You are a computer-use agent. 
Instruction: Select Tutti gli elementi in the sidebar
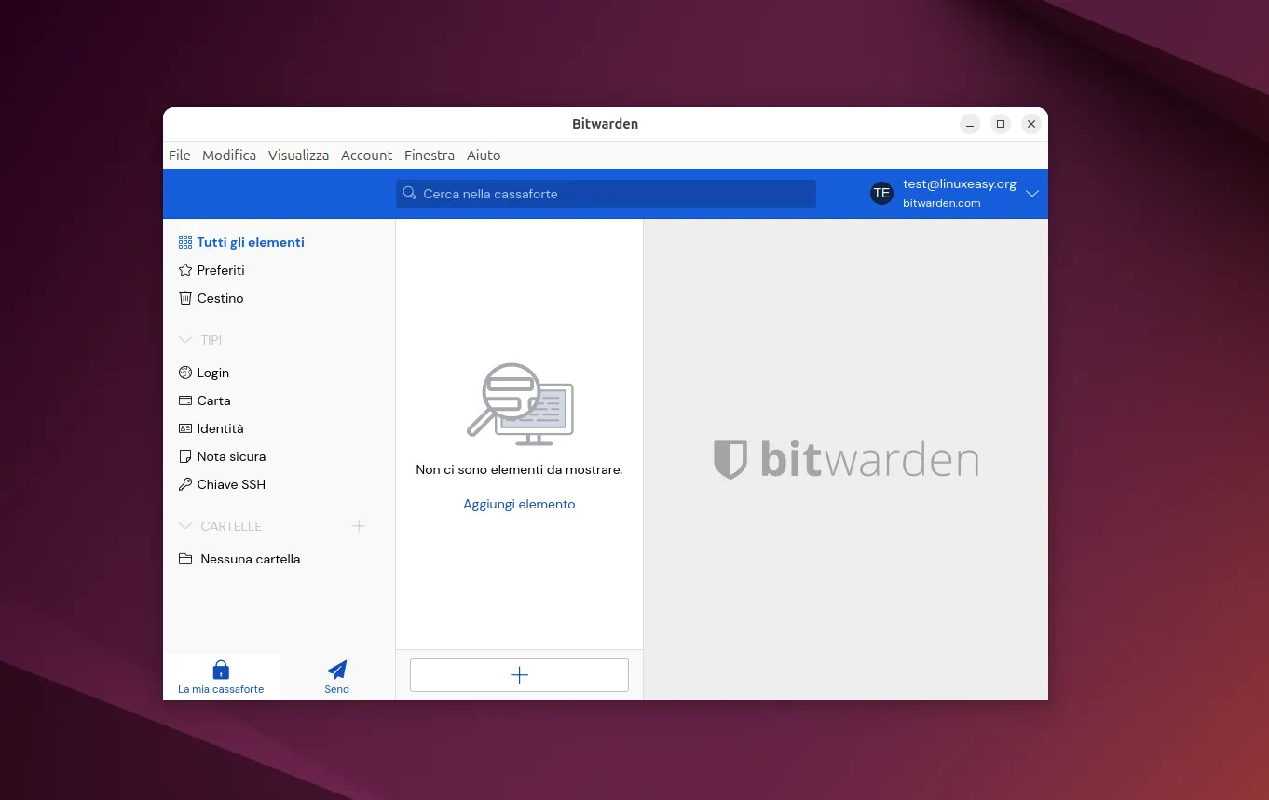click(x=250, y=242)
